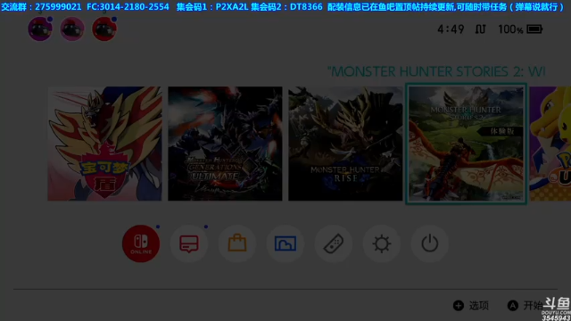571x321 pixels.
Task: Click the Monster Hunter Stories 2 title text
Action: (436, 71)
